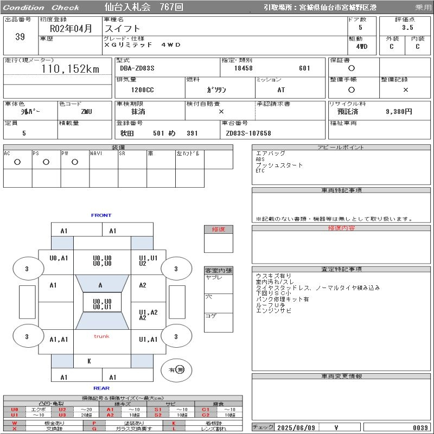Click the コゲ row under 客室内張

point(219,323)
